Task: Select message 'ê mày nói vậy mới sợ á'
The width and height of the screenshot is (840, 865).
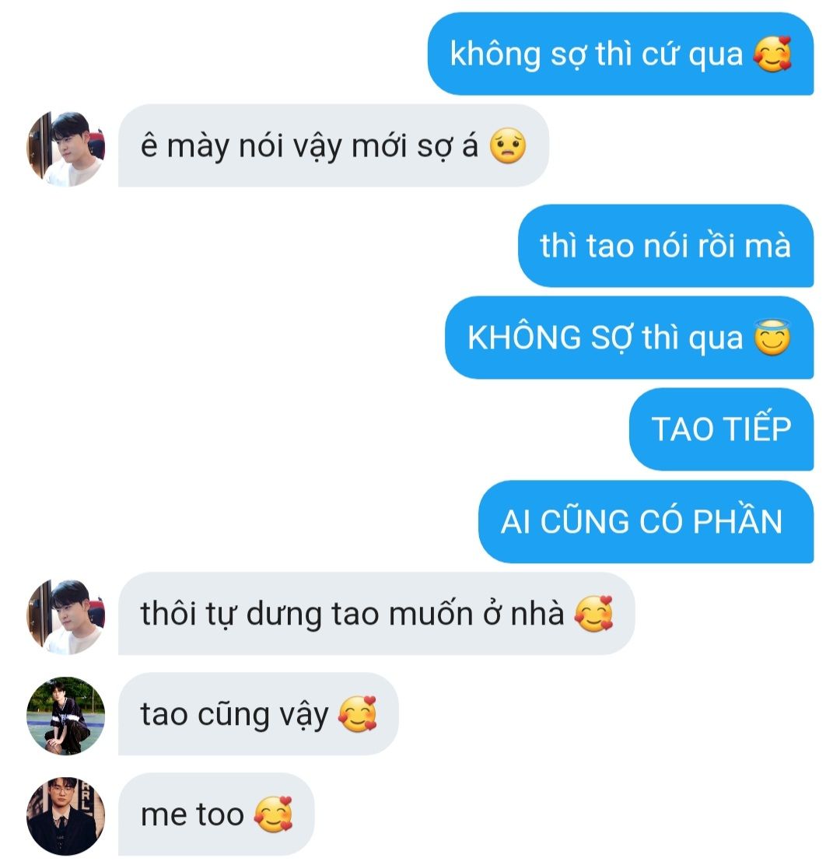Action: click(334, 145)
